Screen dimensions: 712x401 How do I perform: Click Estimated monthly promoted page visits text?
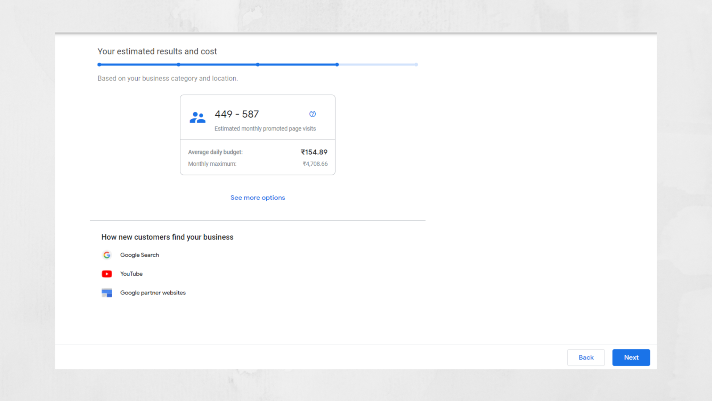265,129
